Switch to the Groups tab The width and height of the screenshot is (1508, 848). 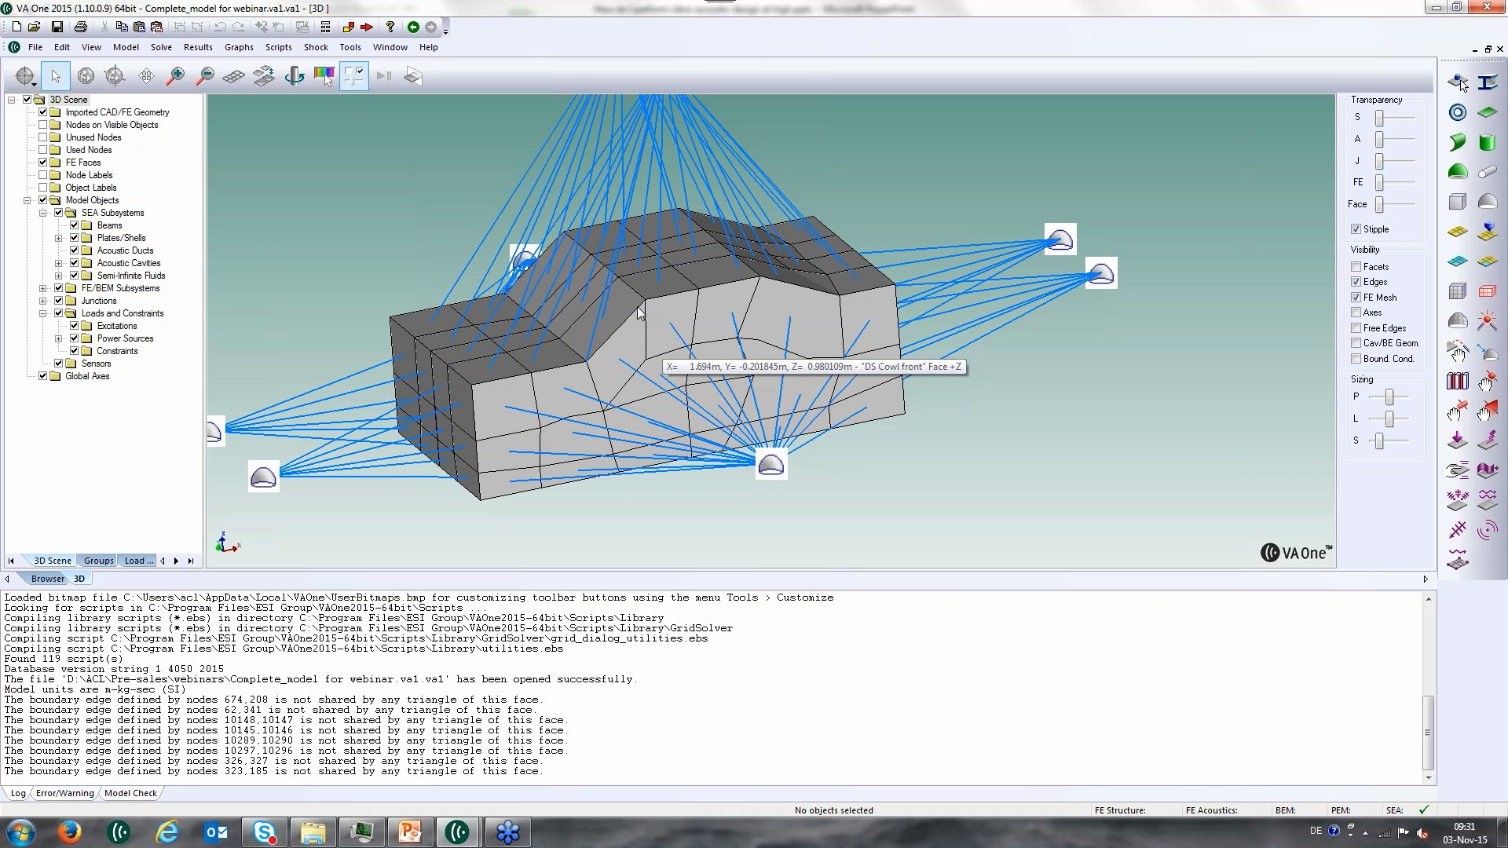click(x=99, y=561)
